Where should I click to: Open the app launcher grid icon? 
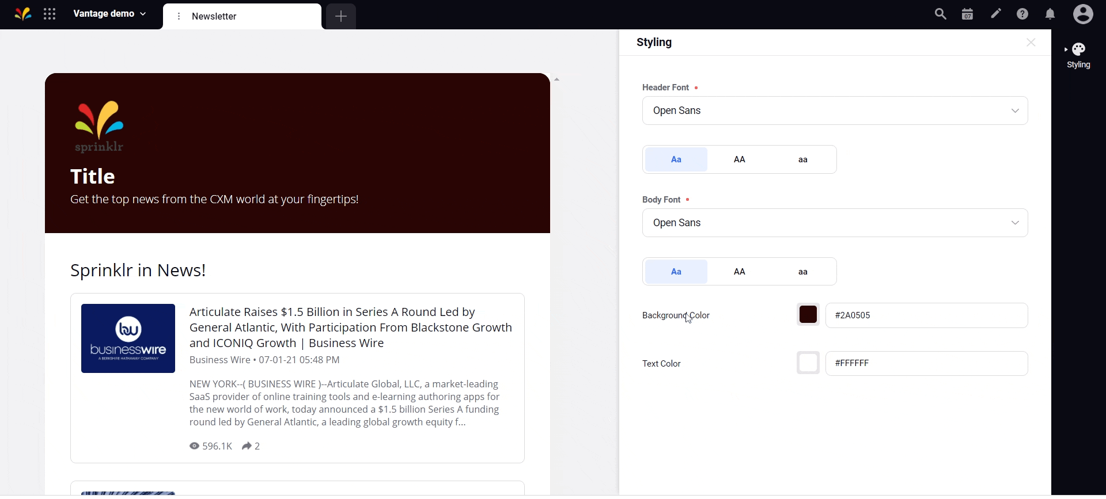pos(50,14)
